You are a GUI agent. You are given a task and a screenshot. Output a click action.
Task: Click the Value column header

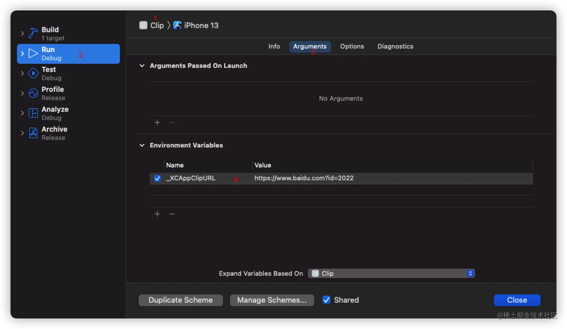pos(263,165)
